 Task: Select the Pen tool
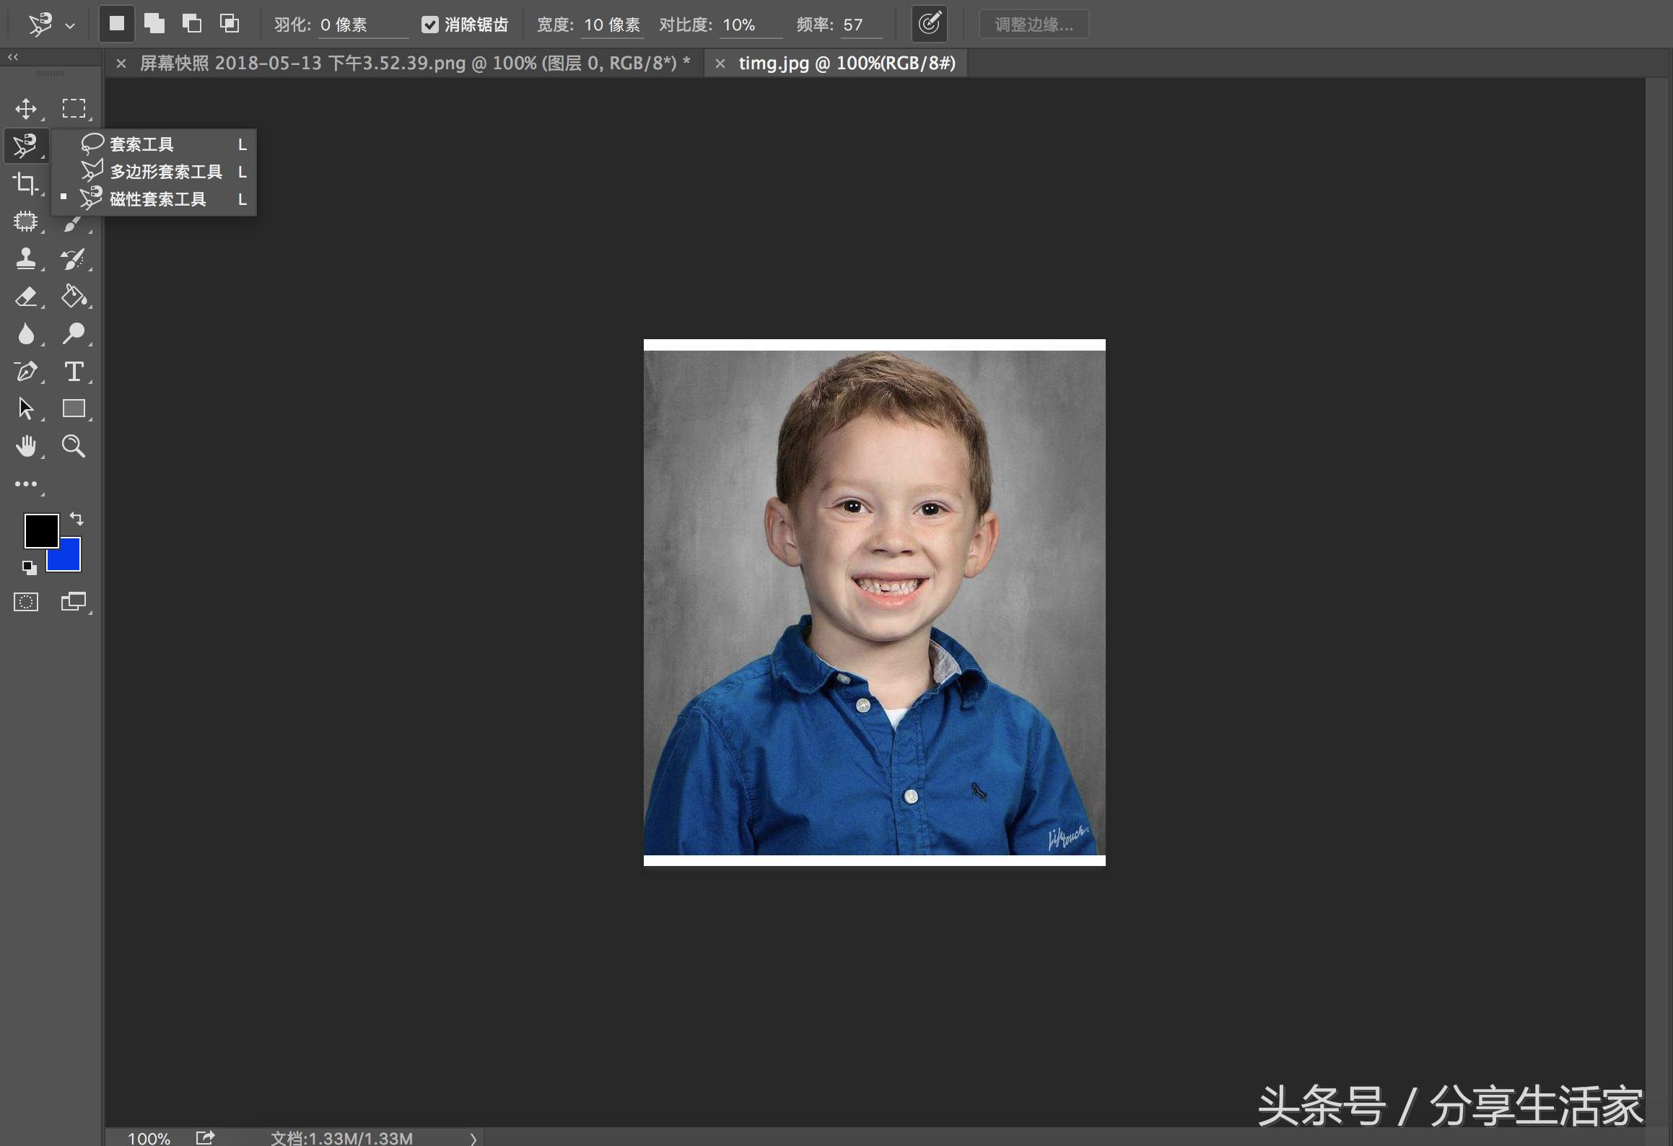27,372
